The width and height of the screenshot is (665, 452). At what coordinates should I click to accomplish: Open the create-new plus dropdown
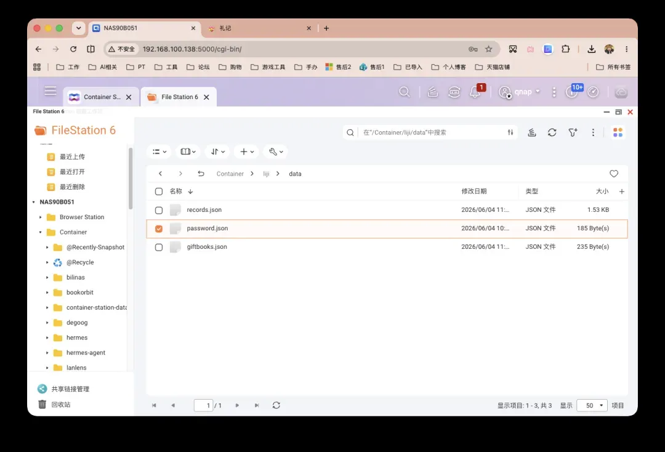tap(247, 151)
